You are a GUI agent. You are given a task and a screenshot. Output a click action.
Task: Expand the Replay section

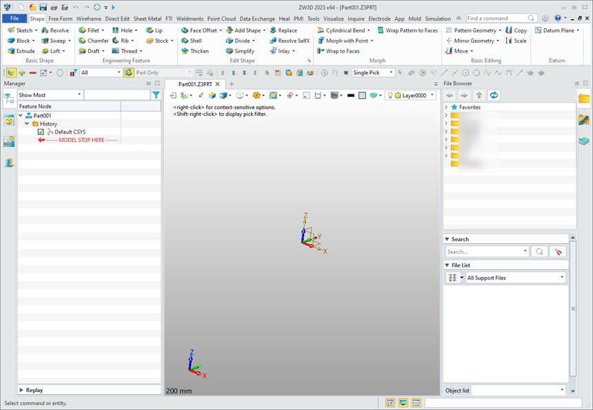point(21,390)
